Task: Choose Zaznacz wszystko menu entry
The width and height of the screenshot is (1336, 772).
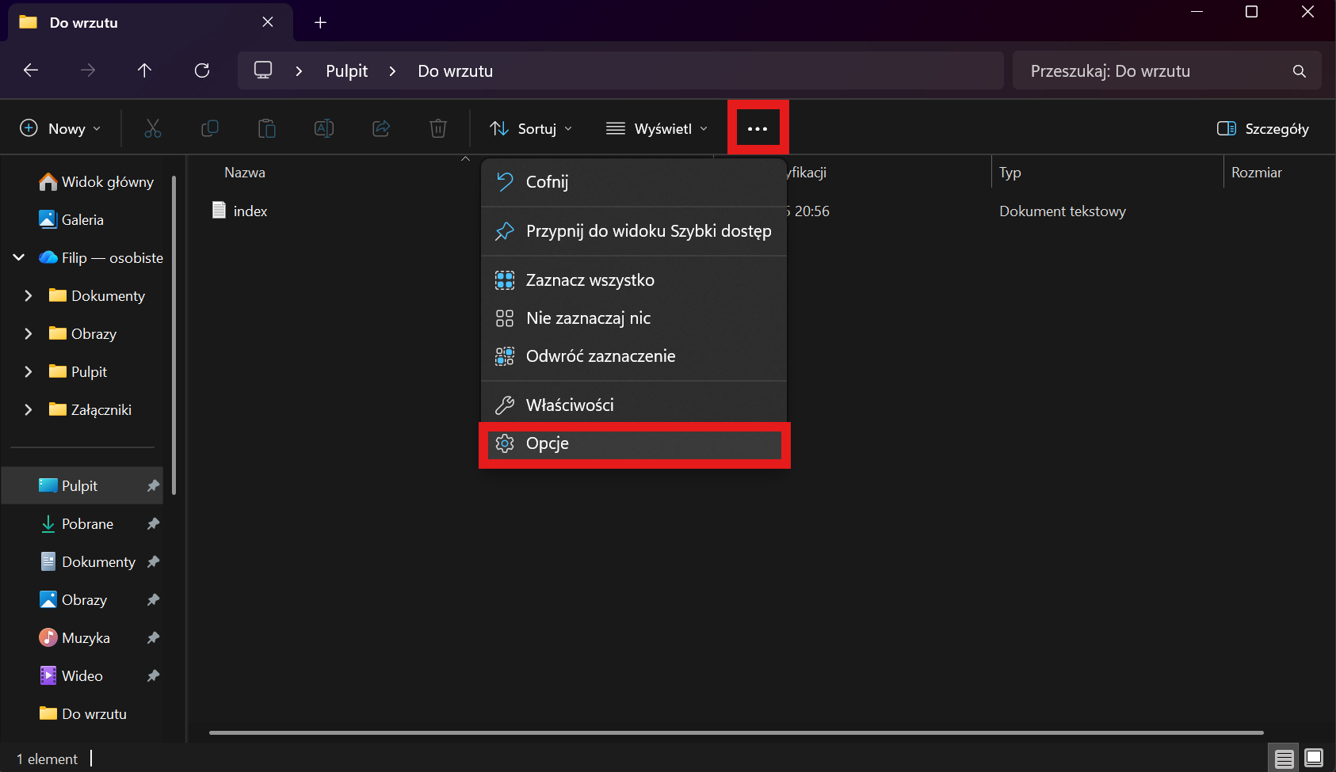Action: [634, 280]
